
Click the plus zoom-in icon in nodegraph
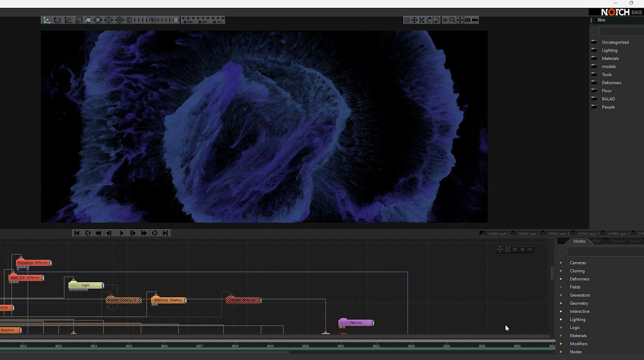coord(522,249)
